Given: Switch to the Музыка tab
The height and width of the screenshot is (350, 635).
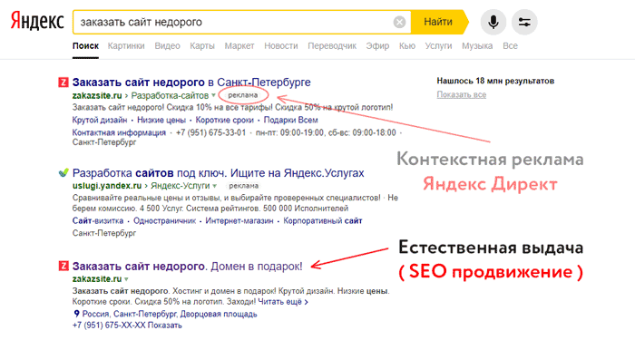Looking at the screenshot, I should (x=477, y=45).
